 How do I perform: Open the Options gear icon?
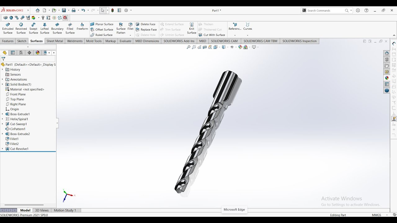[126, 10]
